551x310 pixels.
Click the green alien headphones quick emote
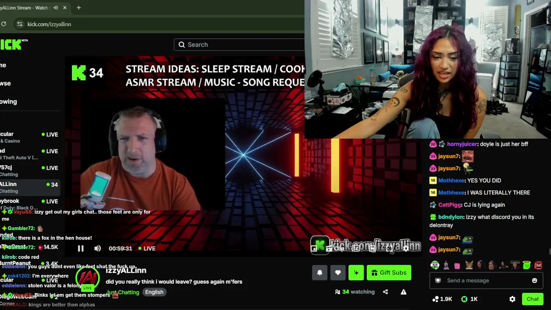pos(435,265)
